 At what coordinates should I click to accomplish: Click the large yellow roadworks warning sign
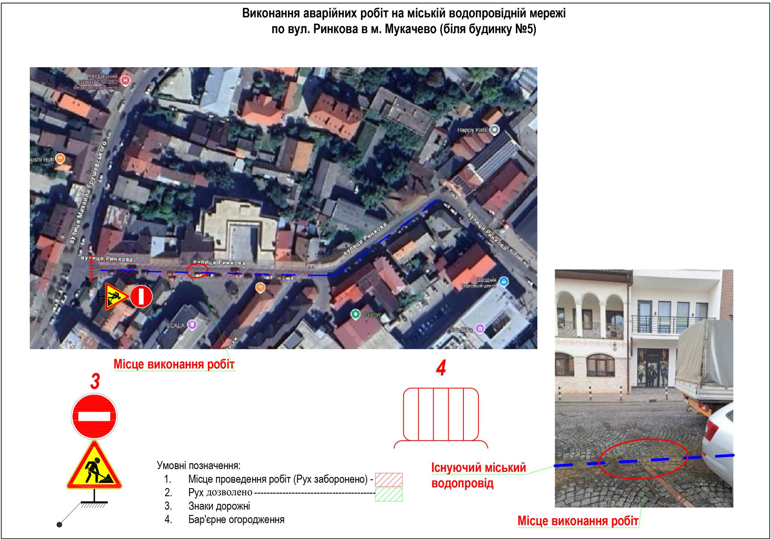click(94, 468)
